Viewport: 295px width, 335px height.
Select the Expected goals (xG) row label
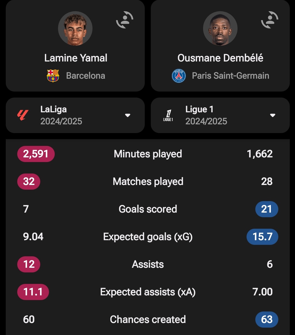(x=148, y=237)
